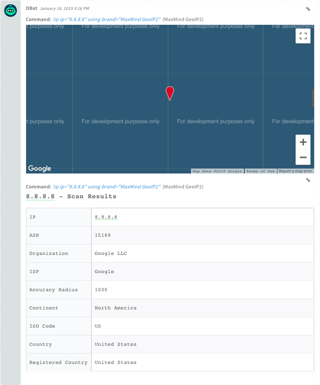Open !ip command link above Scan Results

(x=107, y=187)
